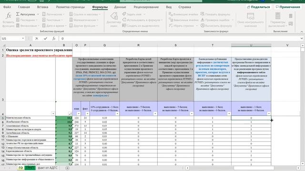
Task: Open the Watch Window
Action: pyautogui.click(x=250, y=20)
